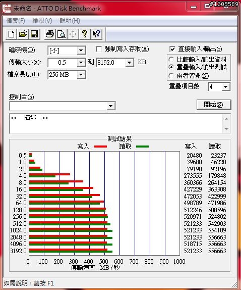This screenshot has width=241, height=290.
Task: Click the 傳輸速率 - MB / 秒 axis label
Action: 95,267
